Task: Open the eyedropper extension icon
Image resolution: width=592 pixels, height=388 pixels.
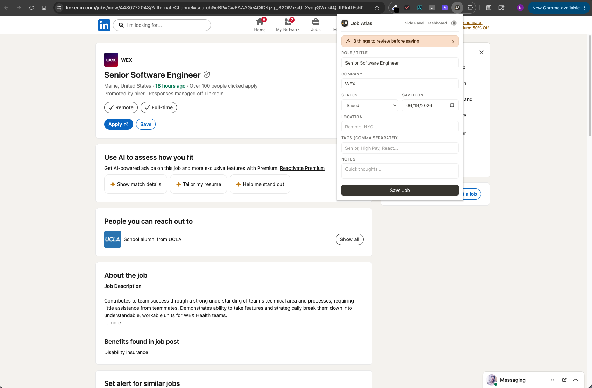Action: 395,8
